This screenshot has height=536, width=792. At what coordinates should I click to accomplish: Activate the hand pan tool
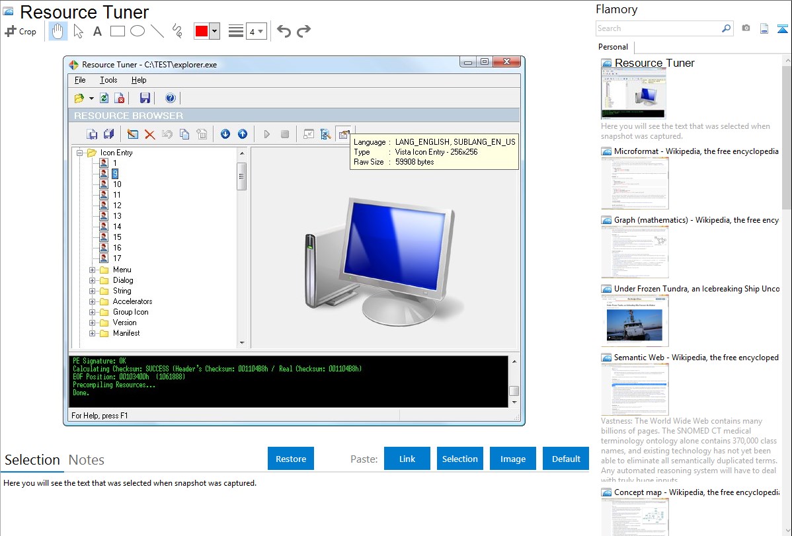coord(58,31)
